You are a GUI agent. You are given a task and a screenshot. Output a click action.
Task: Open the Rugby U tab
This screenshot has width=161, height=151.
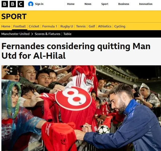[x=67, y=26]
